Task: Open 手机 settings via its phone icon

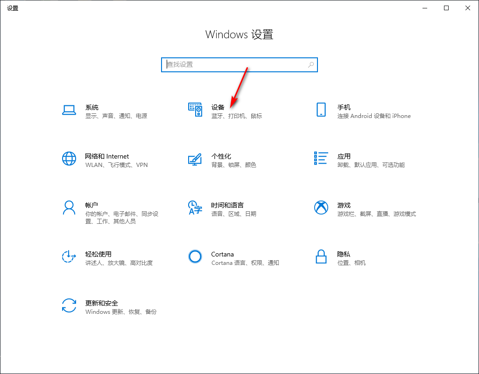Action: (321, 110)
